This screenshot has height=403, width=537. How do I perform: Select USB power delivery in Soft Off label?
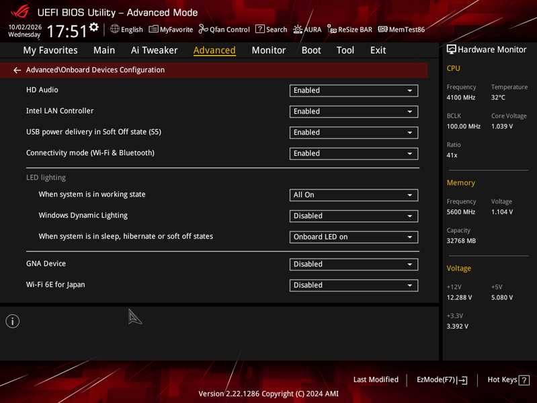93,132
